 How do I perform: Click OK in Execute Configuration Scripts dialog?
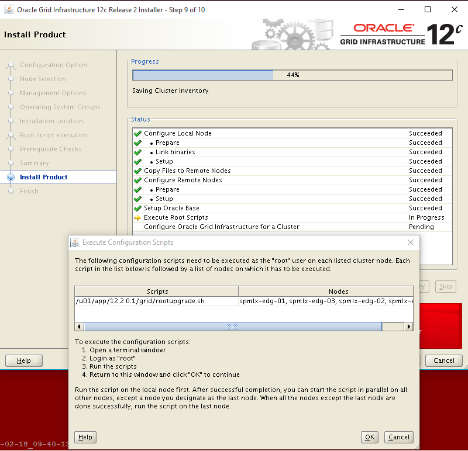point(370,437)
